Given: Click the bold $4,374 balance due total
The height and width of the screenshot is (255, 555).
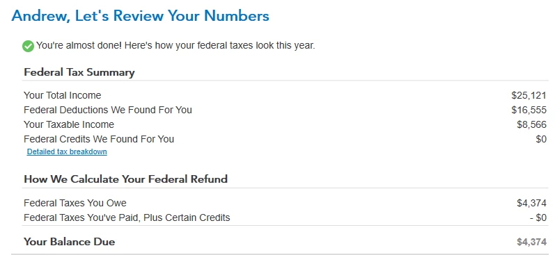Looking at the screenshot, I should point(531,242).
